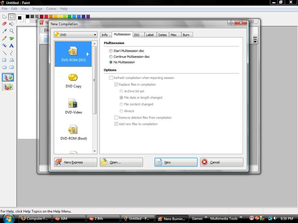The height and width of the screenshot is (223, 298).
Task: Toggle Replace files in compilation checkbox
Action: coord(116,84)
